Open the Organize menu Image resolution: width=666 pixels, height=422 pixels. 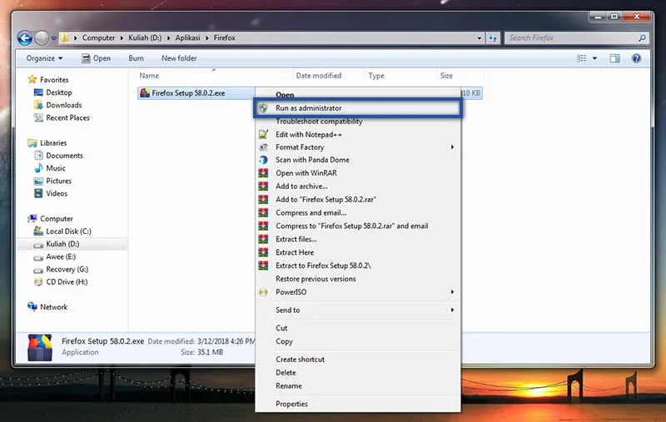(44, 58)
